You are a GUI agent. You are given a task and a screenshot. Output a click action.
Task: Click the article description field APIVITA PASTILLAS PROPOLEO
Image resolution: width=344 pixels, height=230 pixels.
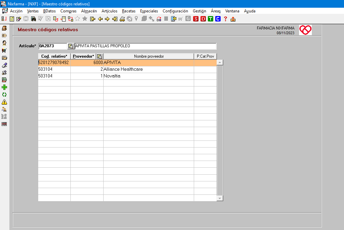146,46
